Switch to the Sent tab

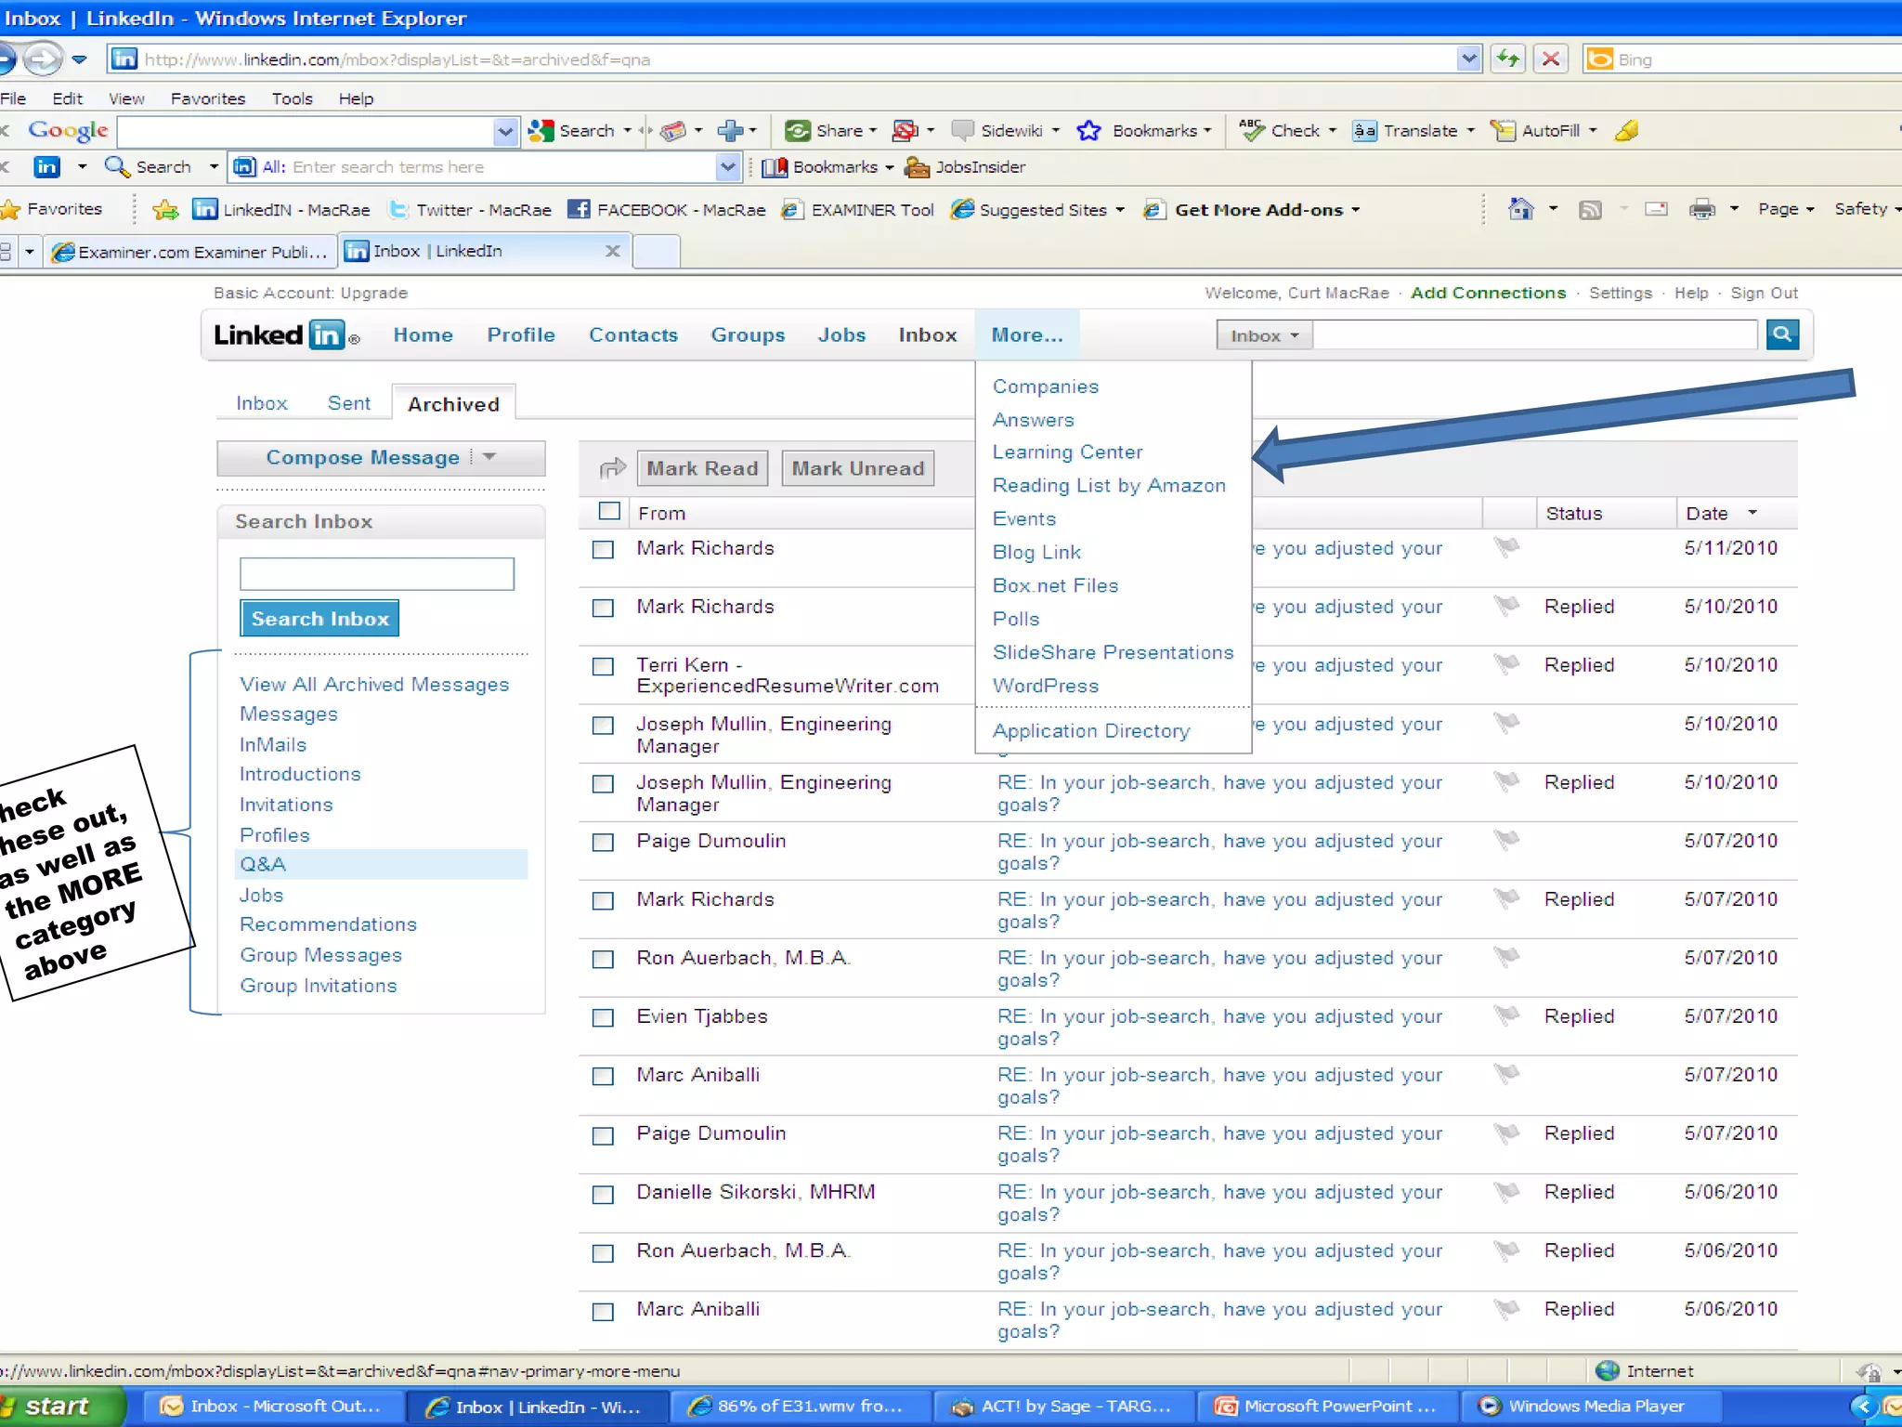point(349,403)
